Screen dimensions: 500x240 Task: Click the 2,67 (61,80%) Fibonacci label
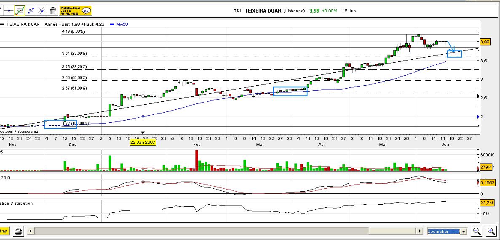coord(74,88)
